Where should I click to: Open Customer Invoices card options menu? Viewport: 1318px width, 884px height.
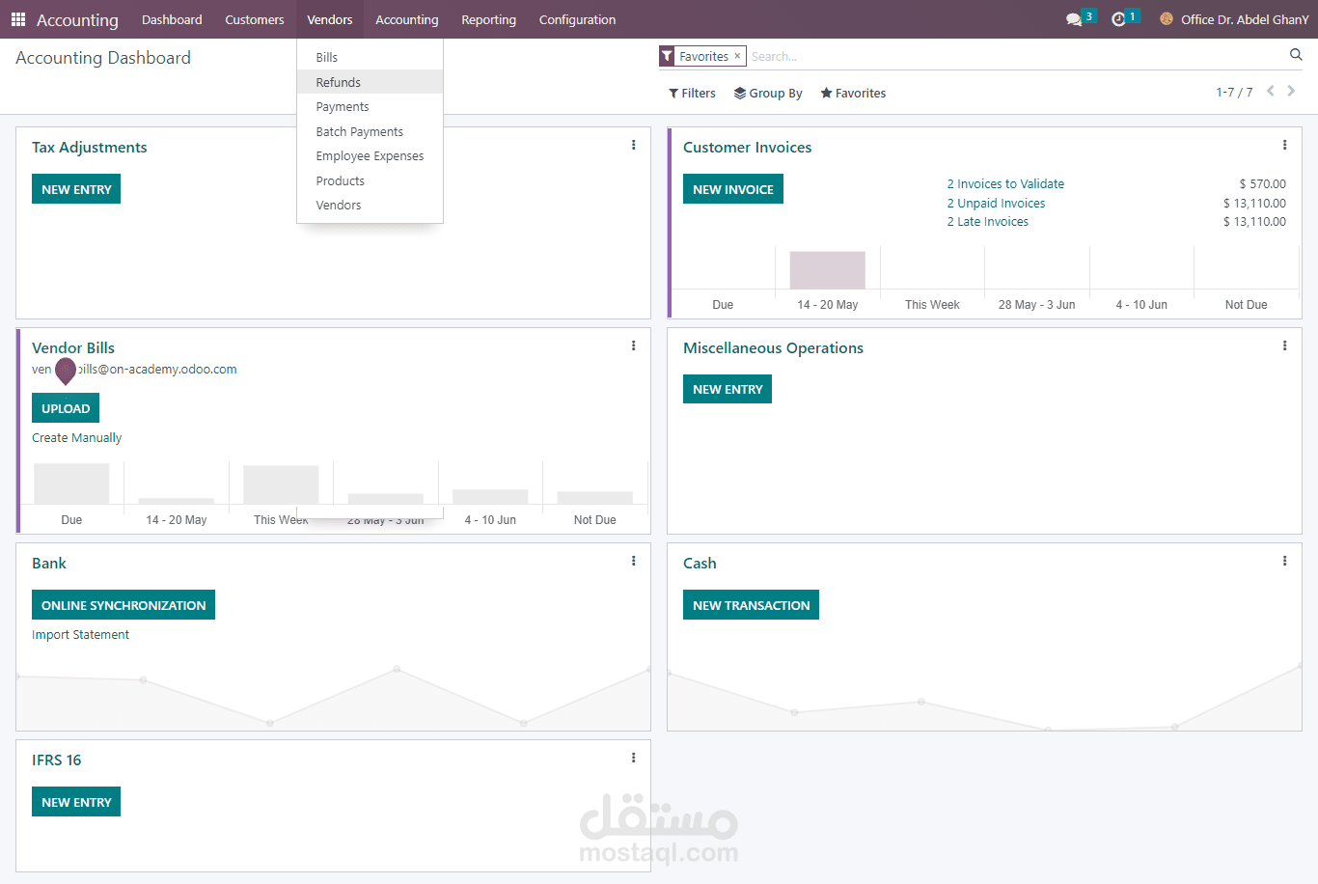point(1284,146)
